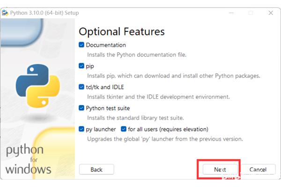Go back with the Back button

tap(96, 169)
